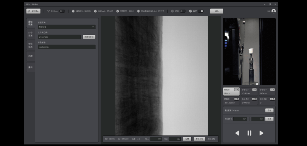Pause the axis motion
The image size is (307, 146).
pos(249,133)
